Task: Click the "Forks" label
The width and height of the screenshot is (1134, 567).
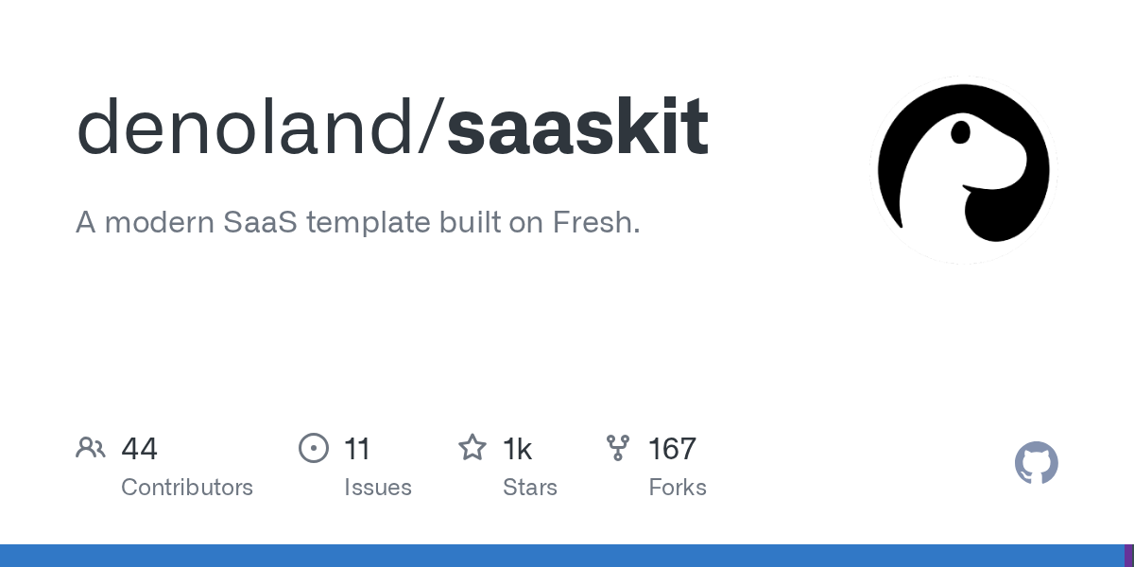Action: click(678, 488)
